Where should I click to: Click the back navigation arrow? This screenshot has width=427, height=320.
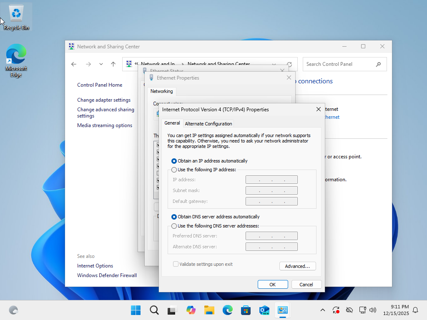click(x=74, y=64)
